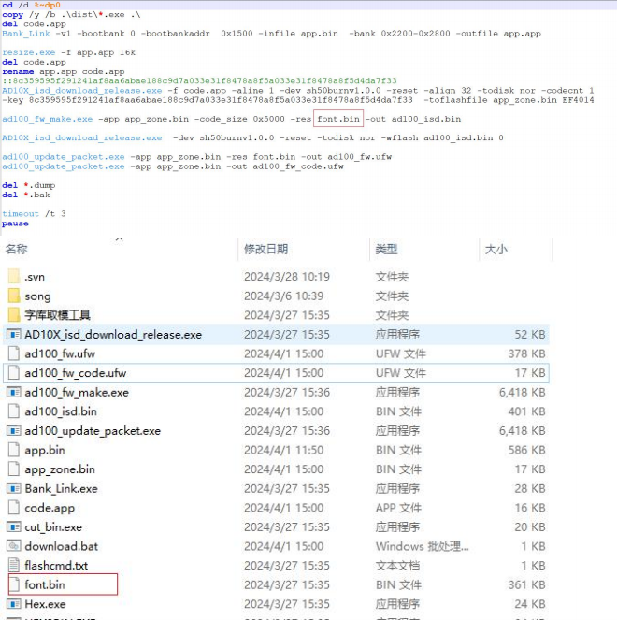Select file name Bank_Link.exe
This screenshot has height=620, width=617.
pyautogui.click(x=61, y=488)
